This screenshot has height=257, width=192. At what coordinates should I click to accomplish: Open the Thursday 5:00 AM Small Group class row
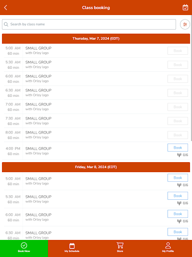pyautogui.click(x=96, y=51)
